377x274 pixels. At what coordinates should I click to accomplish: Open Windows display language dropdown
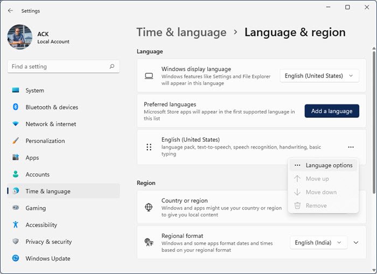pyautogui.click(x=319, y=76)
